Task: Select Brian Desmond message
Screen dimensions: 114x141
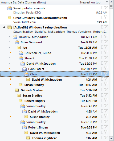Action: point(55,42)
